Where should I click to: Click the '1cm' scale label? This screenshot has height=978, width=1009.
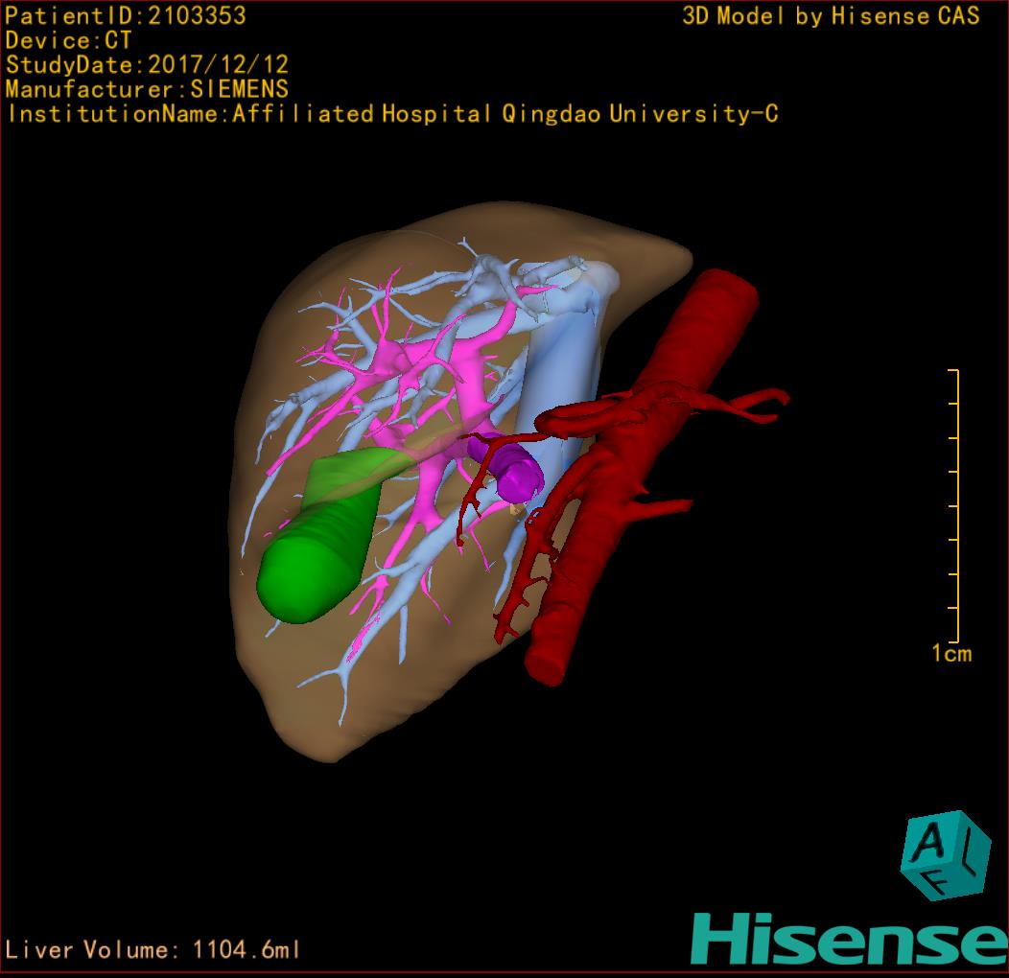click(x=951, y=654)
